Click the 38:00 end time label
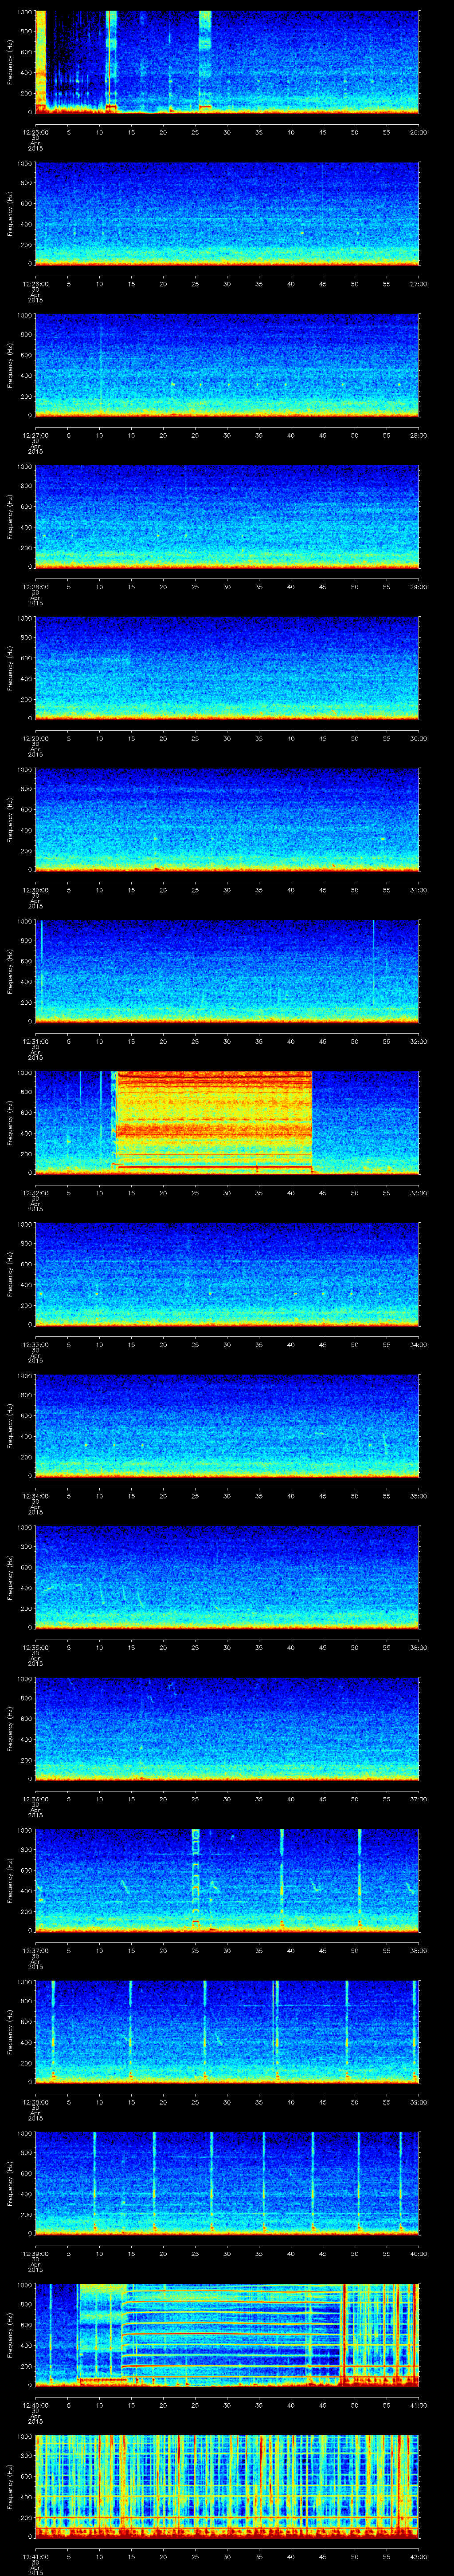This screenshot has width=454, height=2576. 418,1950
